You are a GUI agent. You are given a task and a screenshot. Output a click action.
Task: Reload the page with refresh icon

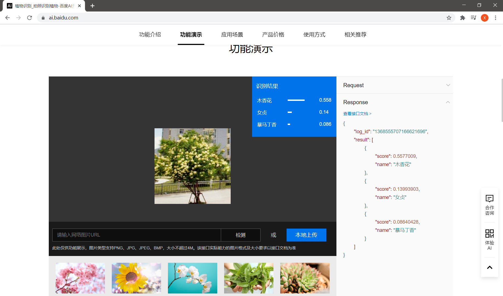(x=30, y=18)
